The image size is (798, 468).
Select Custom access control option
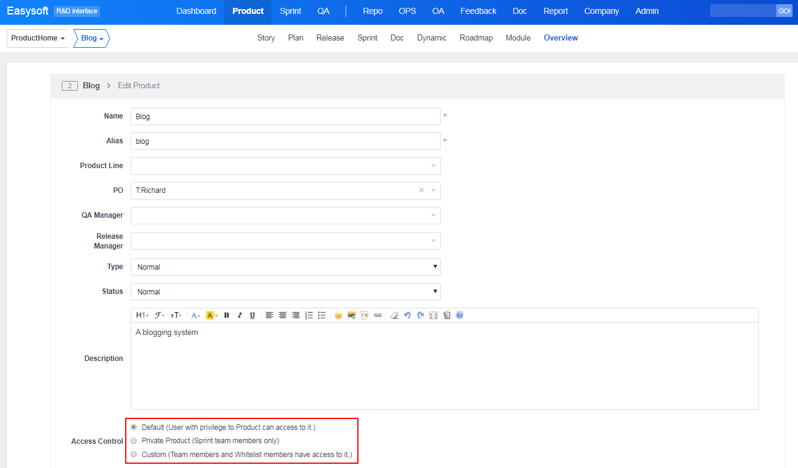[x=134, y=454]
